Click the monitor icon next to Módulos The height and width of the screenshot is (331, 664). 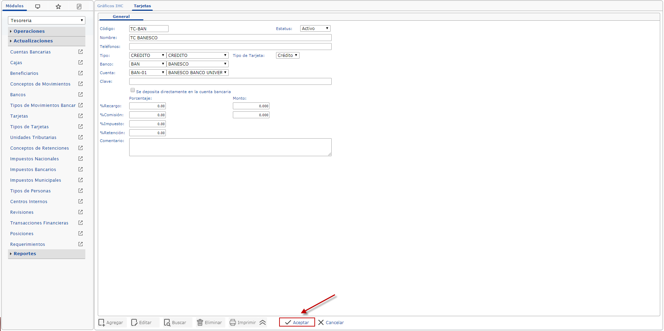38,6
